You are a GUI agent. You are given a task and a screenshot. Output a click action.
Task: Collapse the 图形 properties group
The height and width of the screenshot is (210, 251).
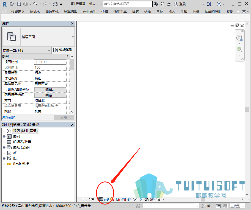[x=67, y=57]
